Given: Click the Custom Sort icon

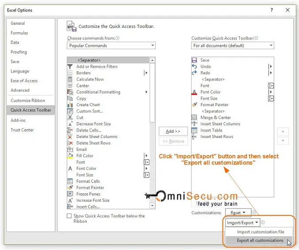Looking at the screenshot, I should click(70, 111).
